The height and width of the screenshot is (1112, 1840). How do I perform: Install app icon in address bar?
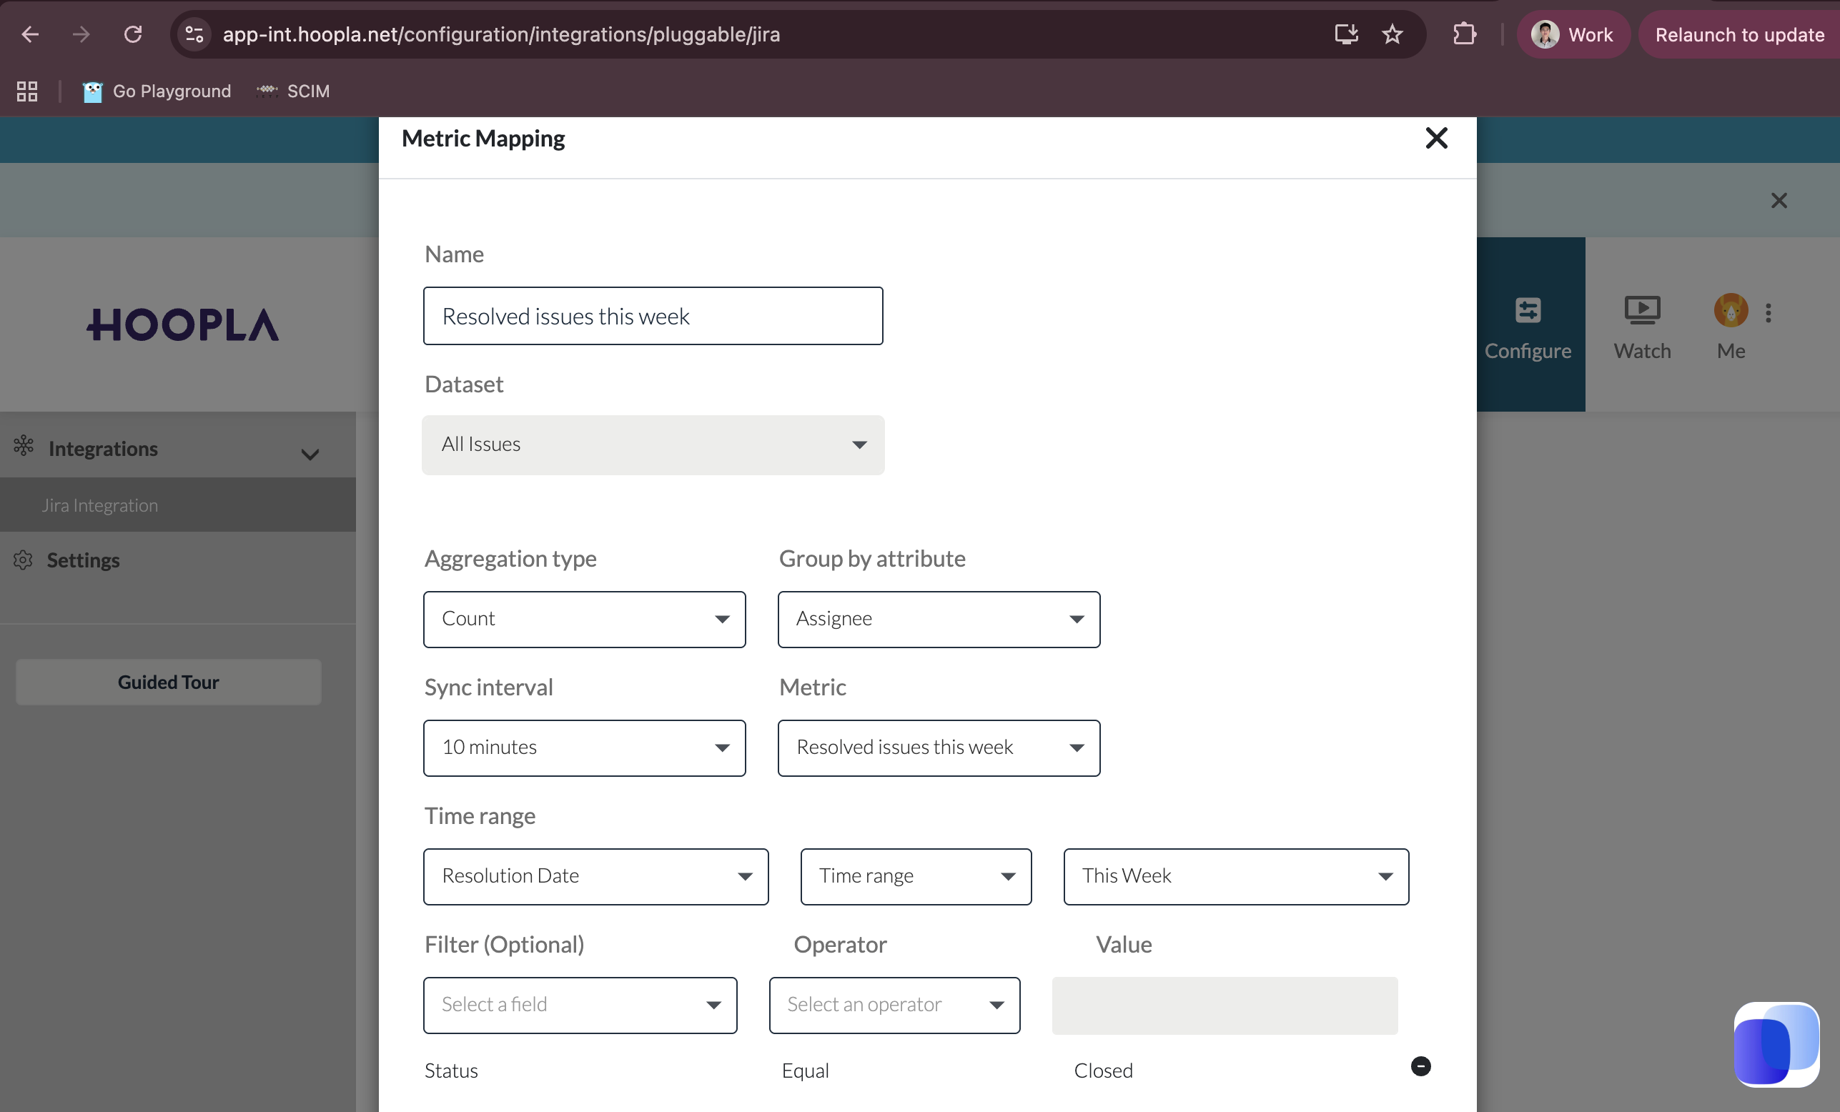click(1345, 34)
